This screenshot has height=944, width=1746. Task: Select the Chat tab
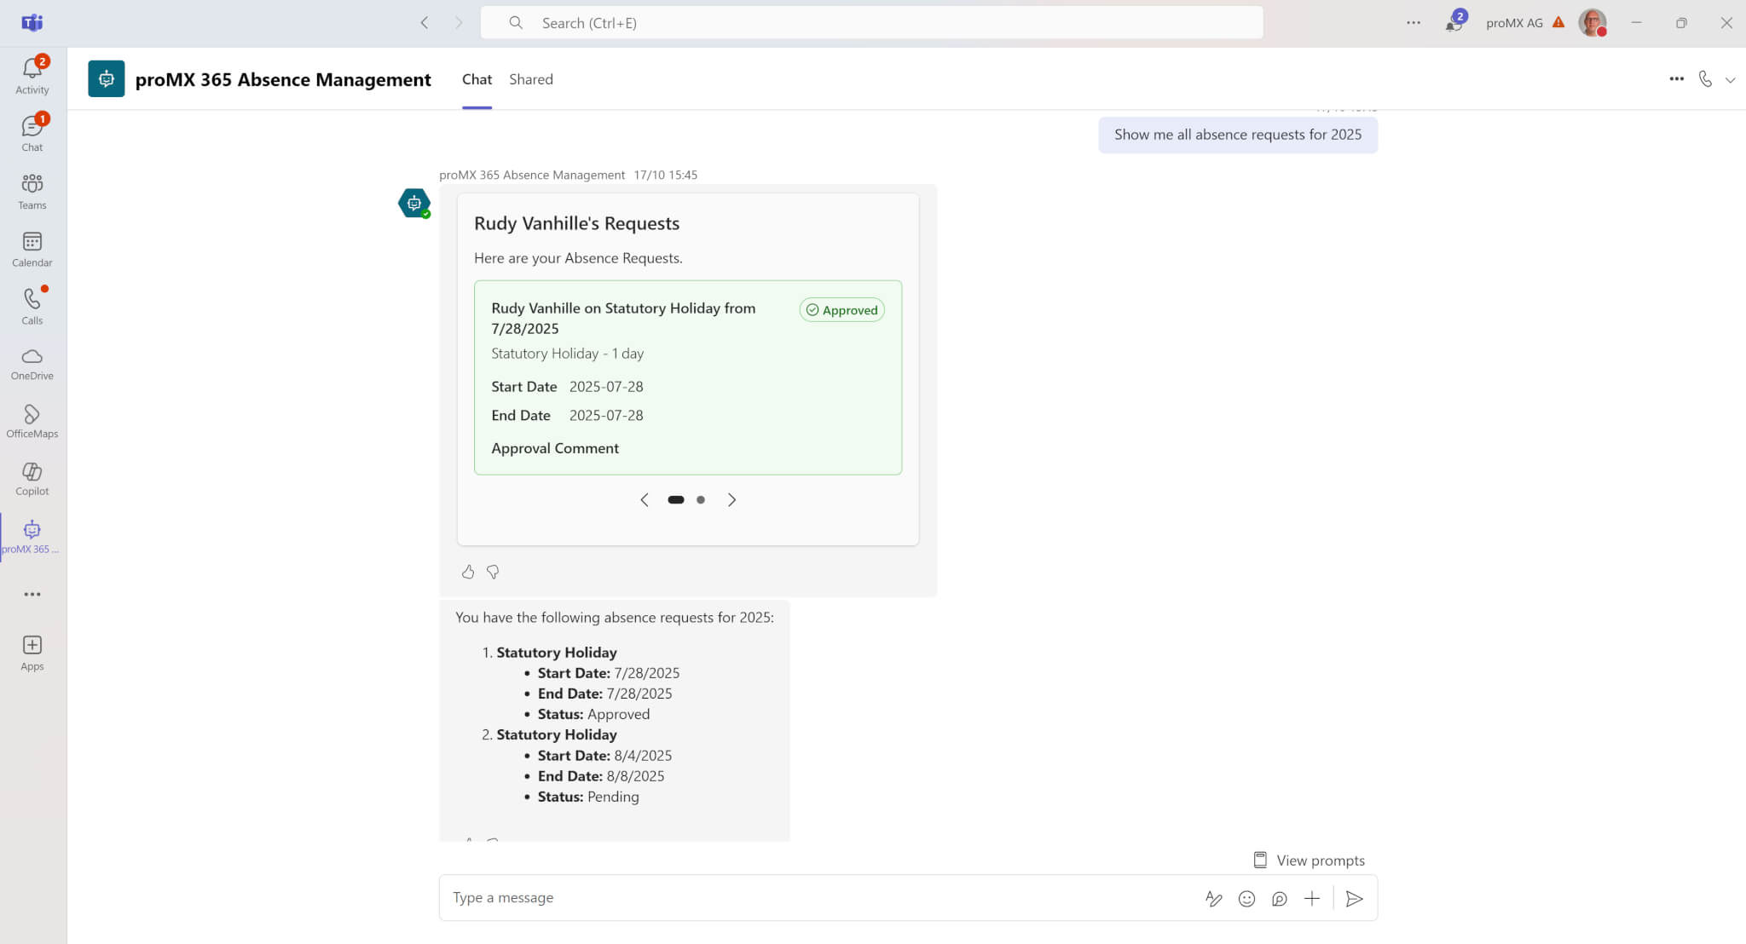click(x=477, y=79)
